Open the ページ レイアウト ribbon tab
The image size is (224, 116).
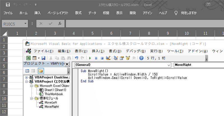point(58,13)
